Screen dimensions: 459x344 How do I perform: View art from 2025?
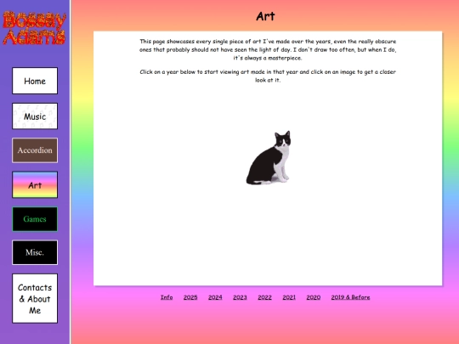point(190,297)
